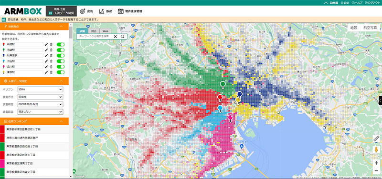The height and width of the screenshot is (179, 382).
Task: Open ヘルプ in top bar
Action: (357, 3)
